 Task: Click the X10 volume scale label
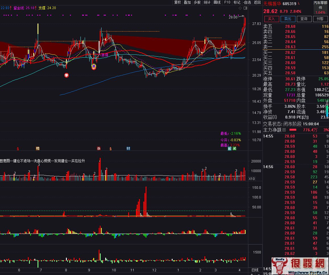(252, 179)
